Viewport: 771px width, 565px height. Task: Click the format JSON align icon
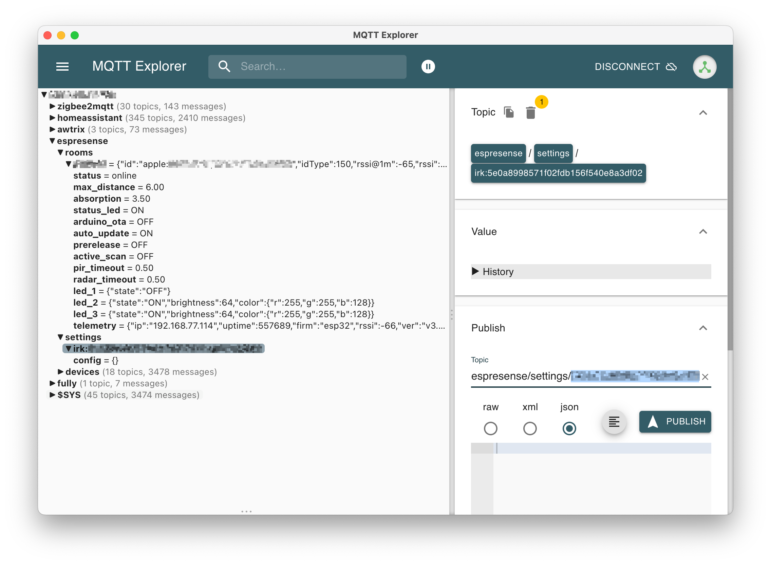(614, 421)
